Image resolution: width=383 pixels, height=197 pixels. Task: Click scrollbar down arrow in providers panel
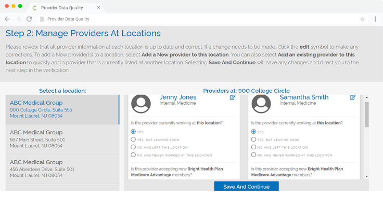(x=367, y=176)
